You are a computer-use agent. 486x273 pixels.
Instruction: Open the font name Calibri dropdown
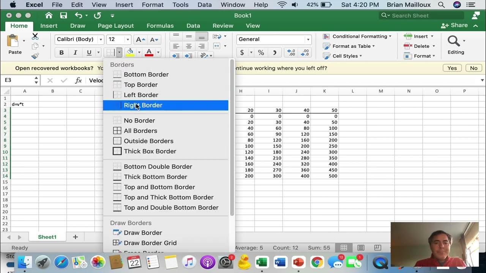pyautogui.click(x=101, y=39)
